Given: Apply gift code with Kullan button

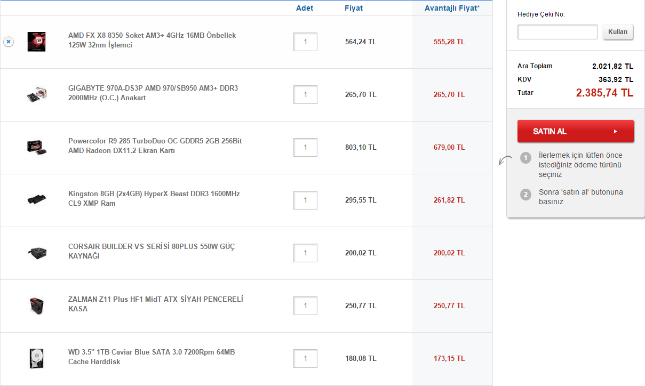Looking at the screenshot, I should [x=618, y=32].
